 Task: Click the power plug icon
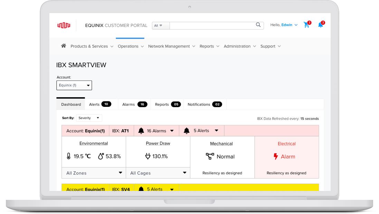148,156
